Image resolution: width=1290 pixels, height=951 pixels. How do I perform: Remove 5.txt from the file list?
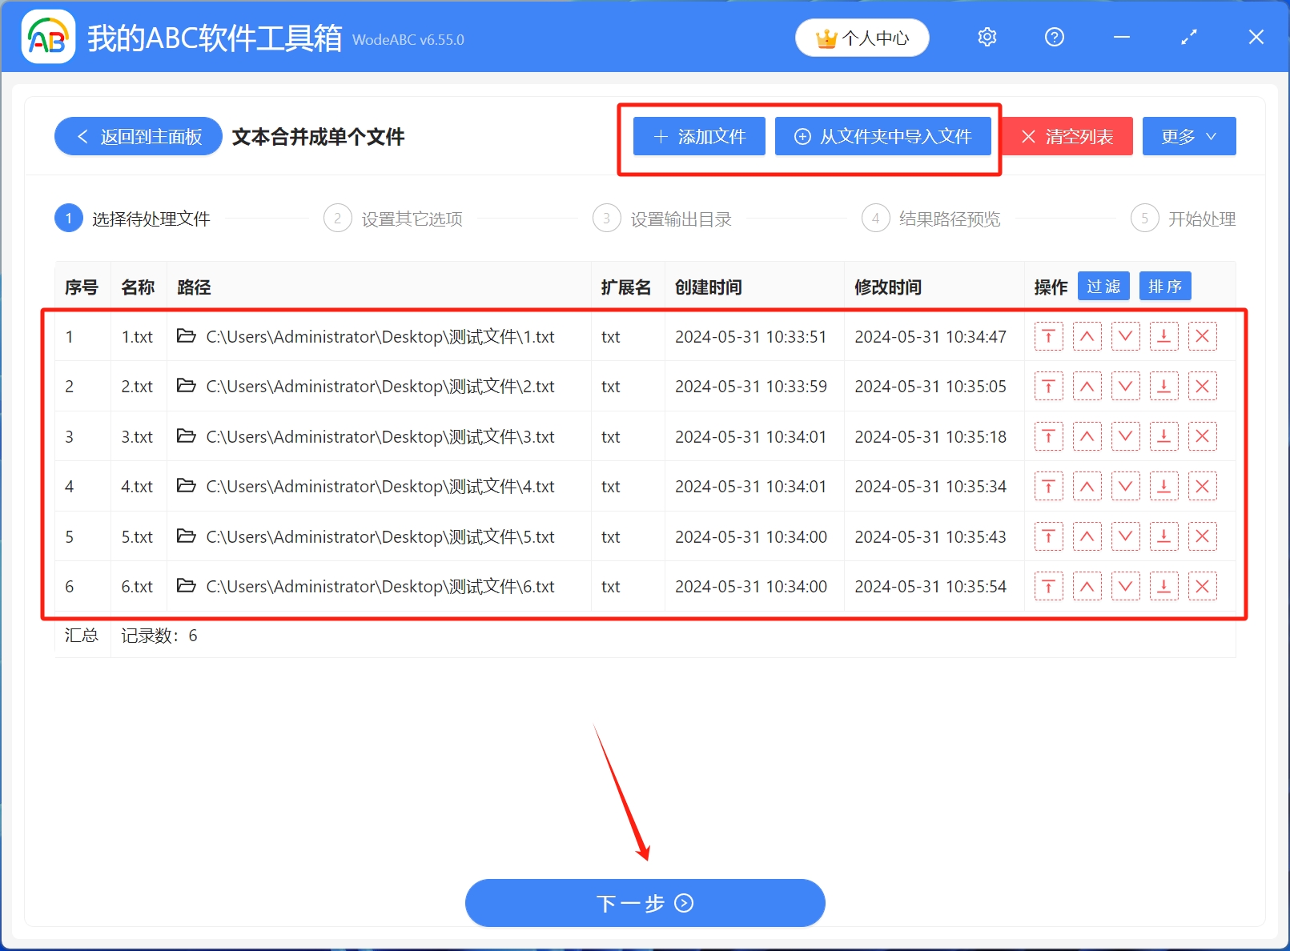pos(1202,536)
